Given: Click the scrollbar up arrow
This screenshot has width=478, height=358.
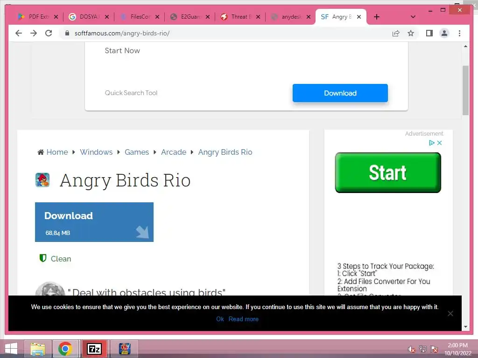Looking at the screenshot, I should pyautogui.click(x=465, y=46).
